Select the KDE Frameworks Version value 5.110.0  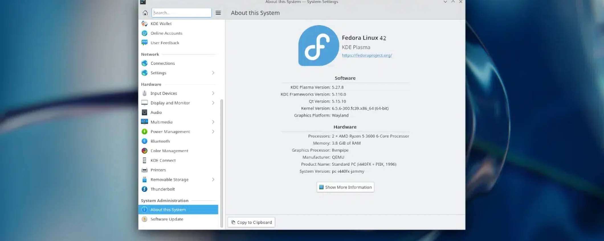339,94
